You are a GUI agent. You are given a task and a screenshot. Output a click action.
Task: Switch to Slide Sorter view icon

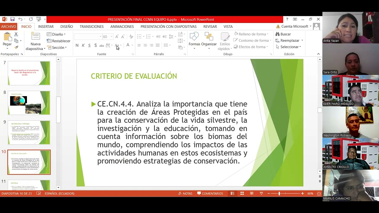pos(242,193)
